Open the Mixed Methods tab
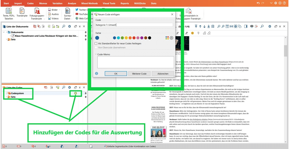289x149 pixels. coord(90,3)
